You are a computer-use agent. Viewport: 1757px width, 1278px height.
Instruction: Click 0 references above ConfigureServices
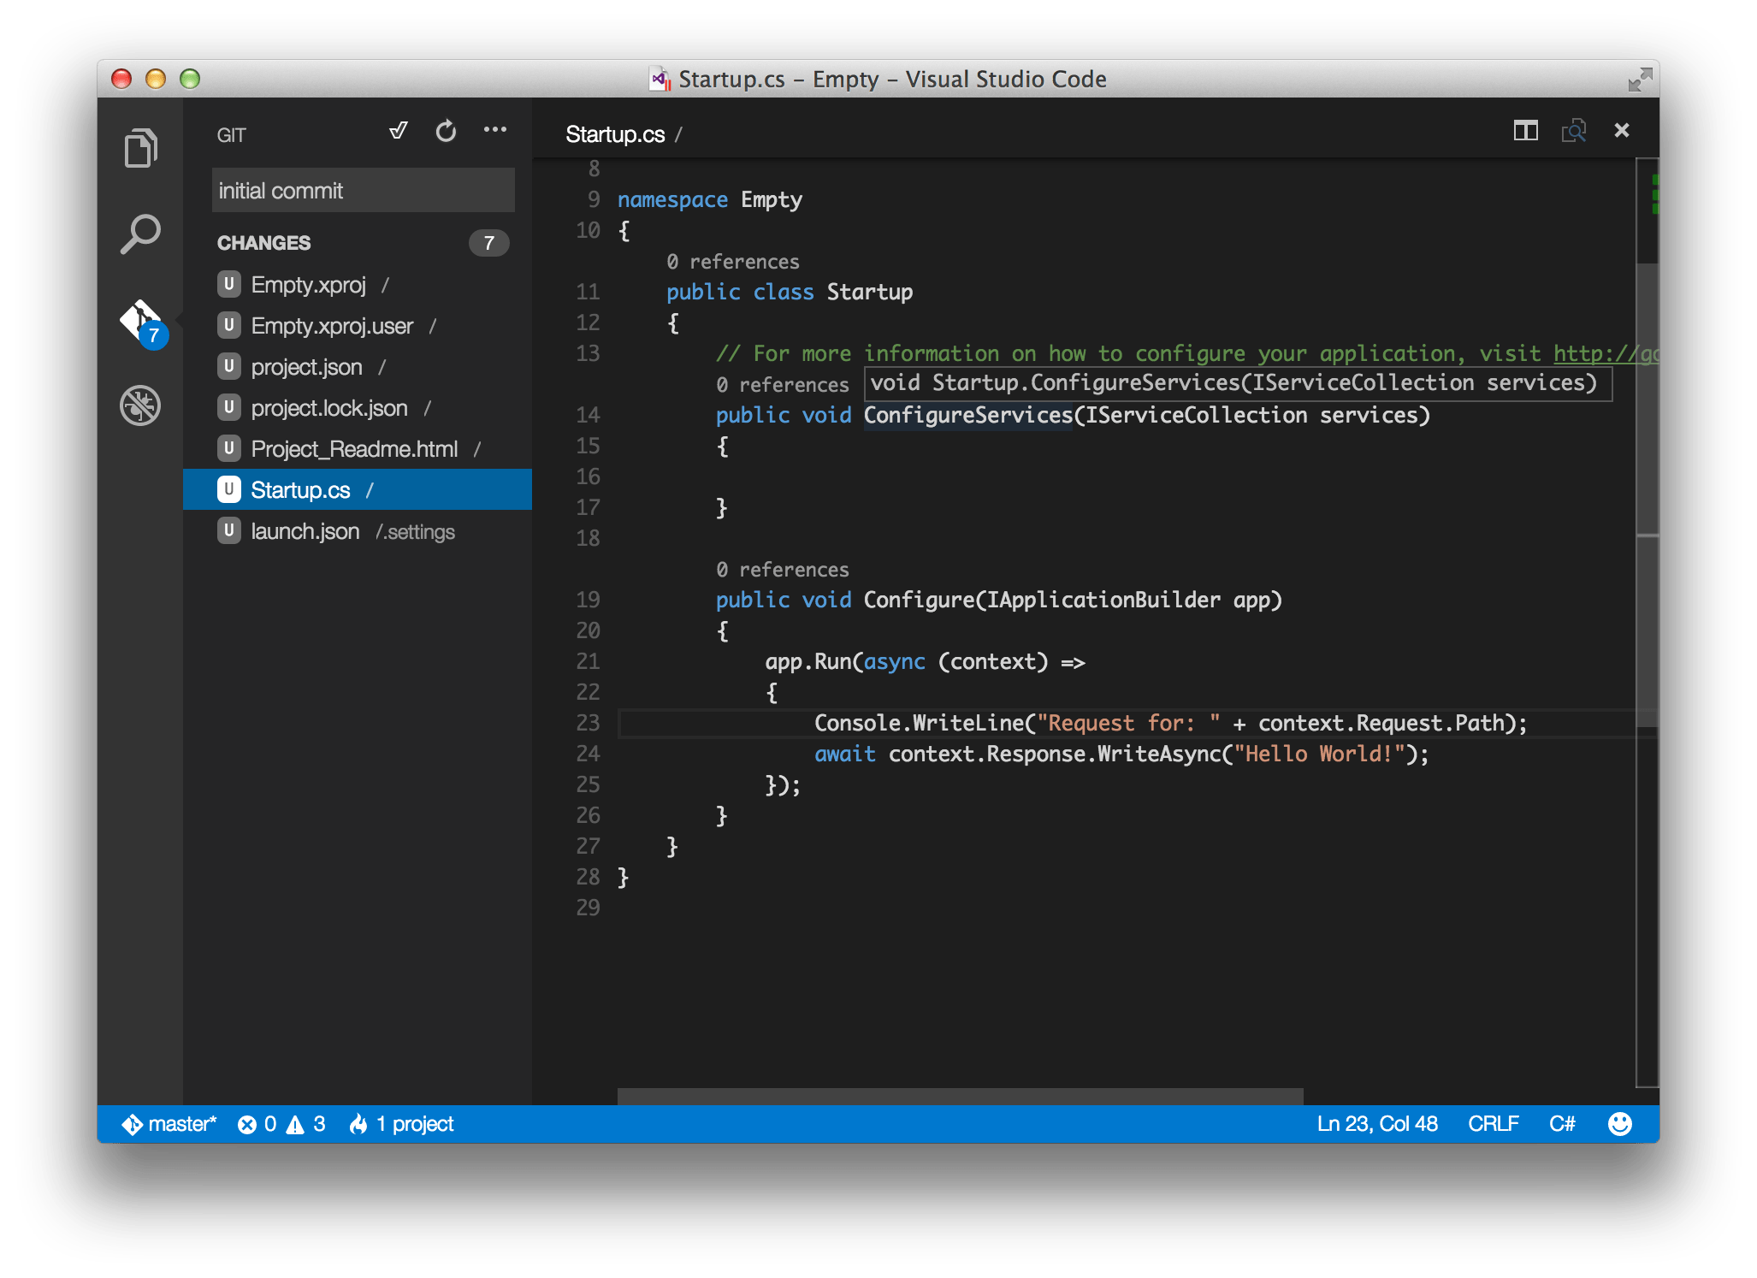(783, 385)
